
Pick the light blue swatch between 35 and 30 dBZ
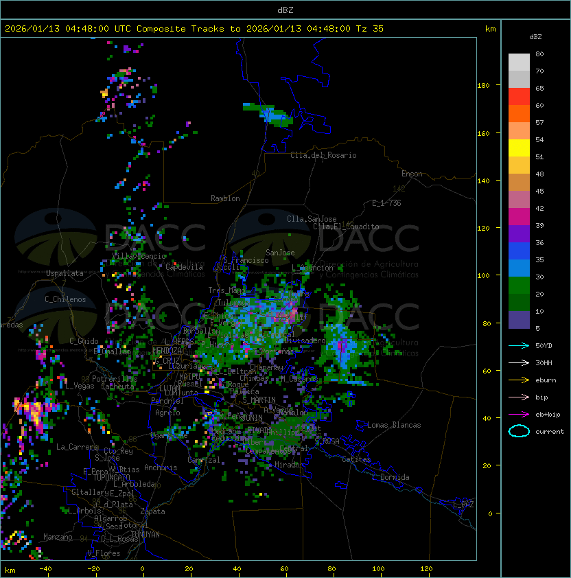point(519,268)
